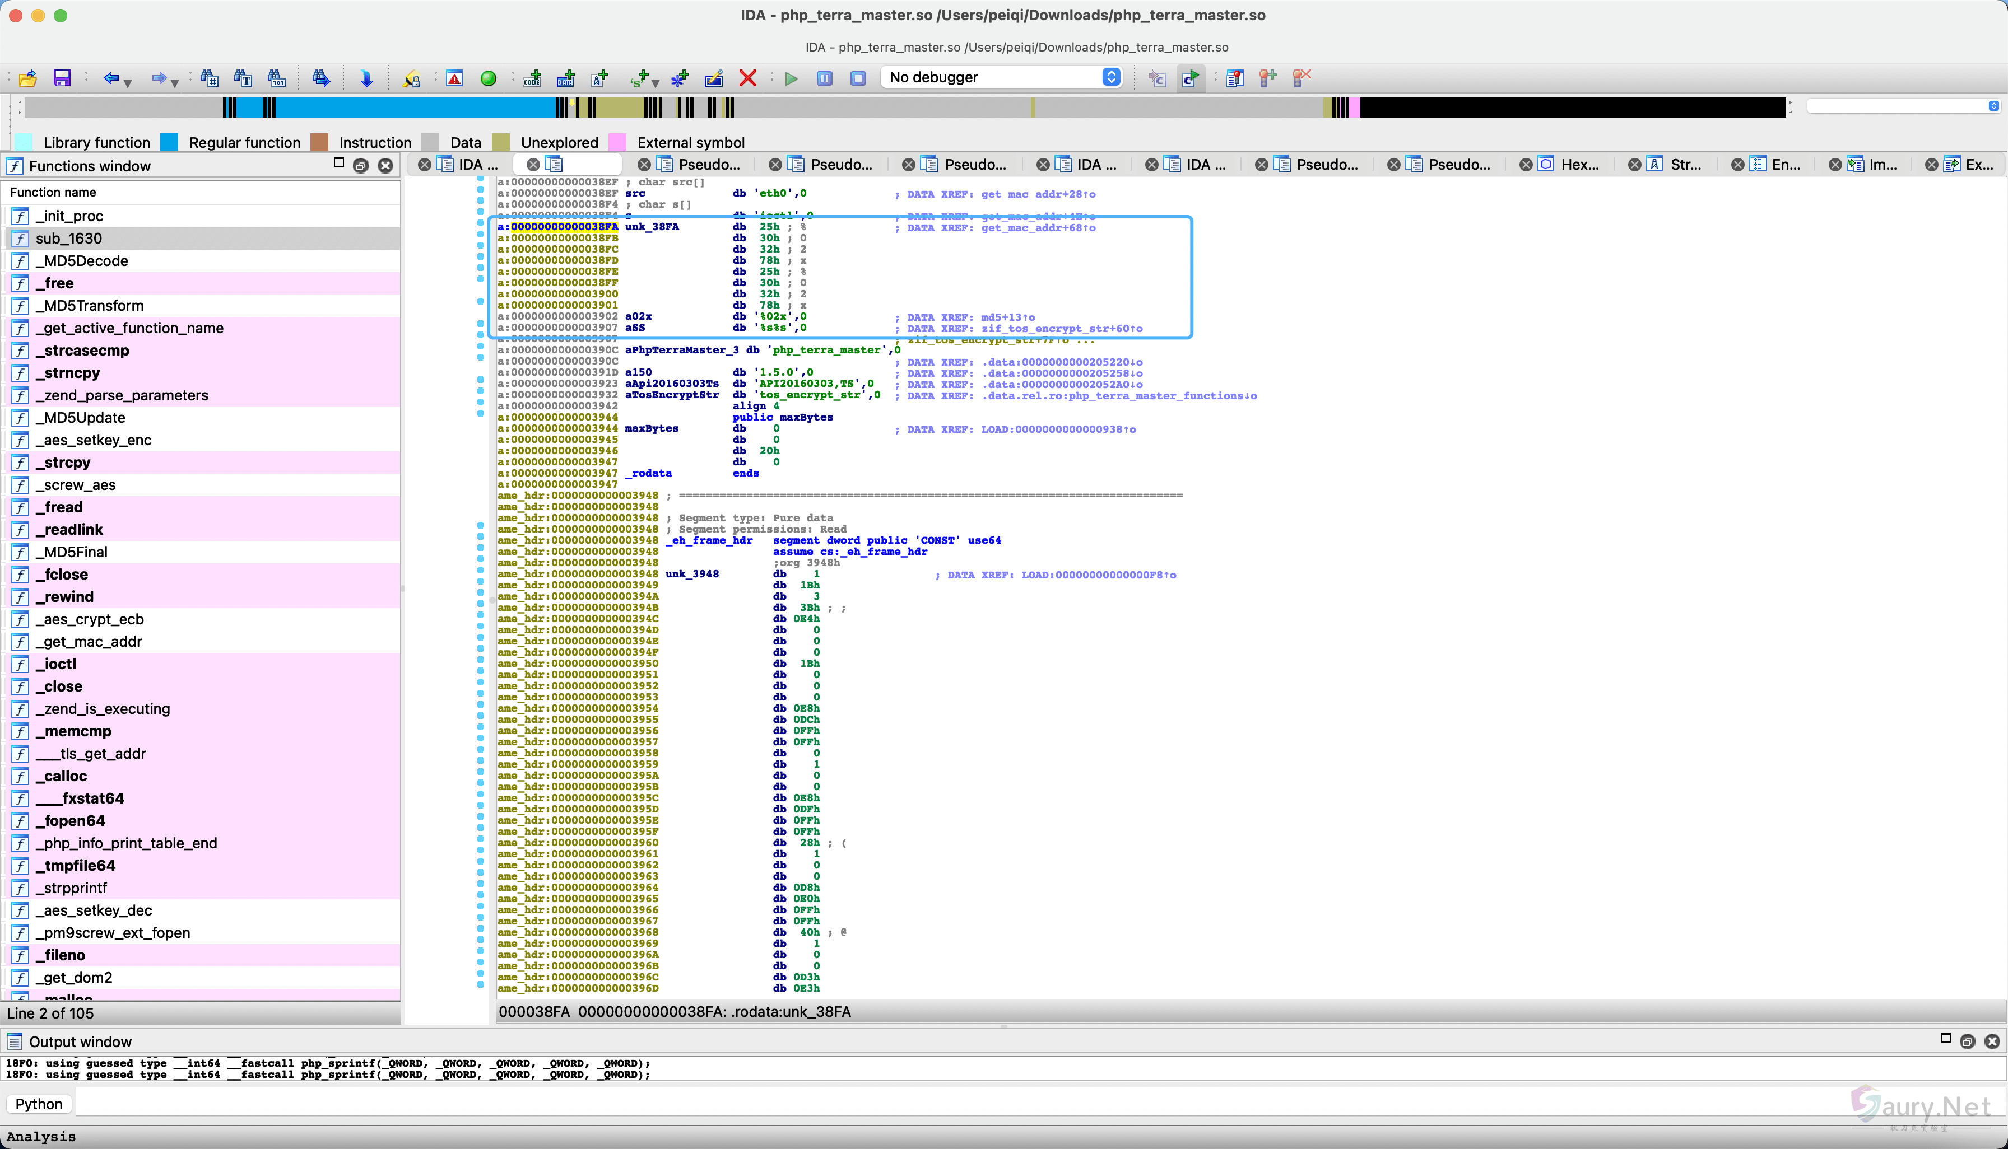Click the green circle toolbar icon

click(x=489, y=78)
